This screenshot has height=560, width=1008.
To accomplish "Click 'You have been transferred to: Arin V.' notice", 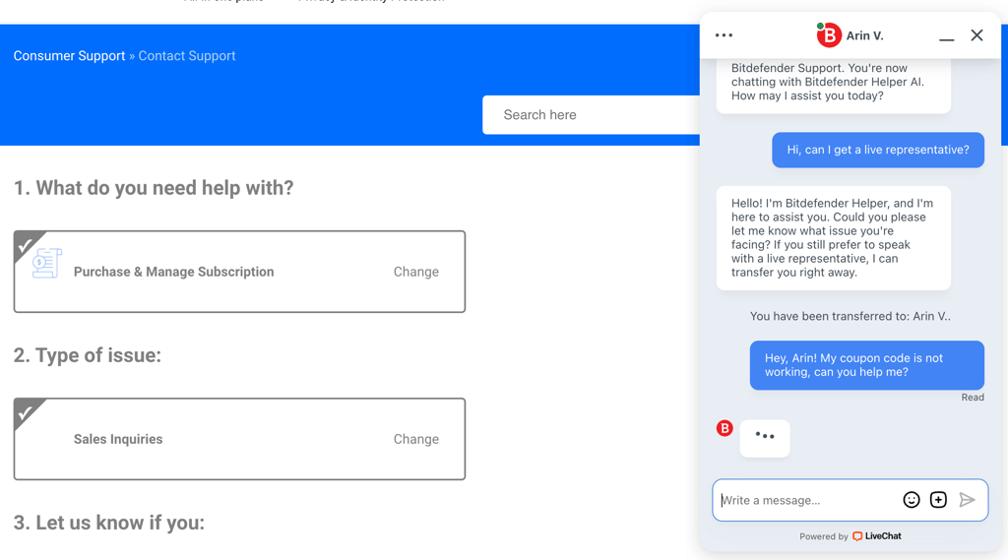I will (x=850, y=316).
